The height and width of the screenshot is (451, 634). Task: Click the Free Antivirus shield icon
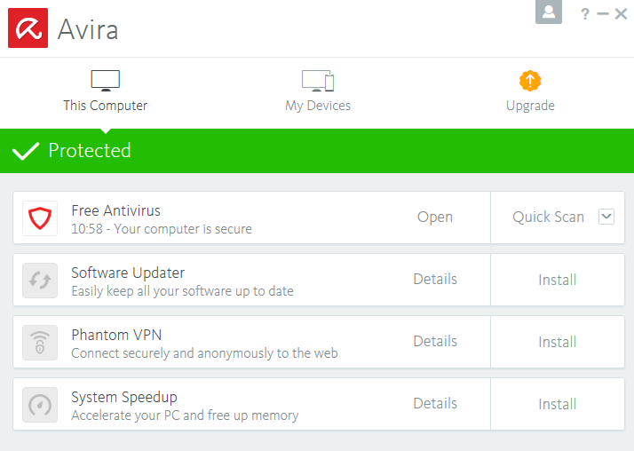tap(40, 218)
